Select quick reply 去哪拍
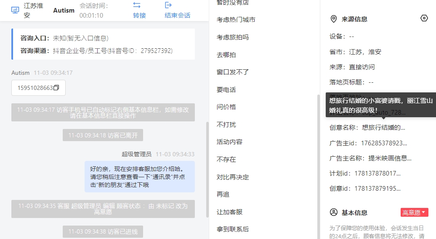The height and width of the screenshot is (239, 436). (x=226, y=55)
